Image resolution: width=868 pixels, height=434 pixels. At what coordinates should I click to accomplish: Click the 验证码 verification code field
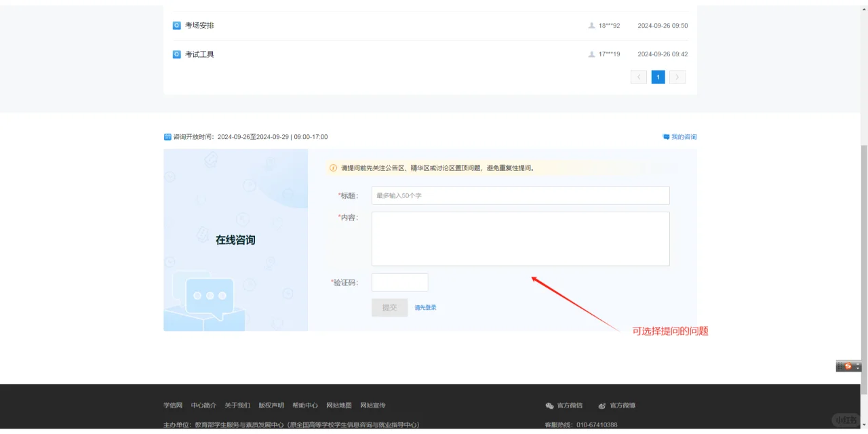pos(399,282)
